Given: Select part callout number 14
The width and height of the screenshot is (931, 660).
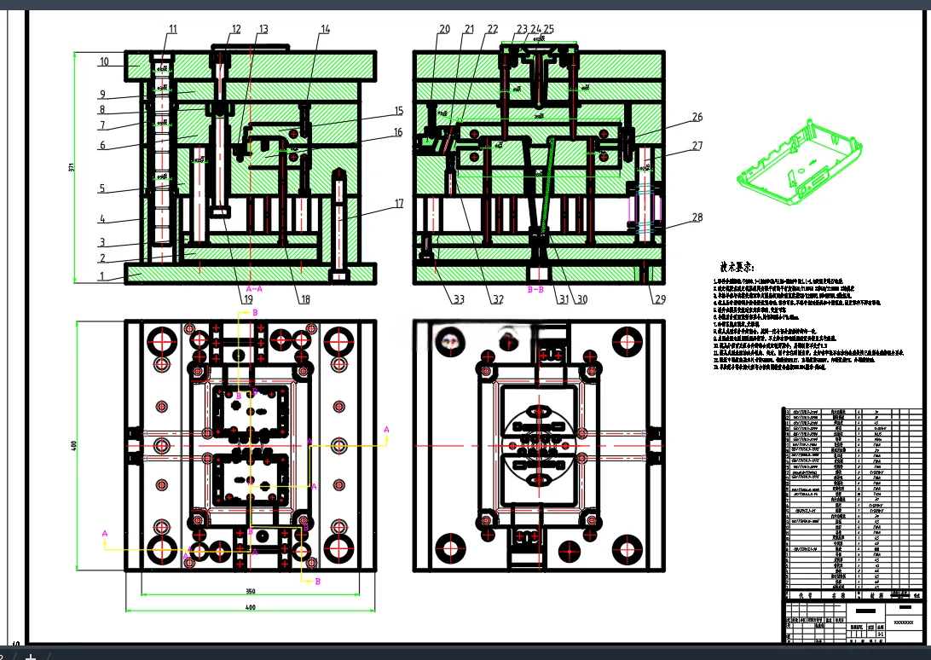Looking at the screenshot, I should tap(326, 29).
